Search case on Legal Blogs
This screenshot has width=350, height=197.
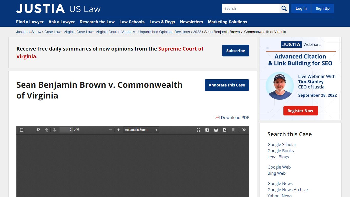(x=278, y=157)
